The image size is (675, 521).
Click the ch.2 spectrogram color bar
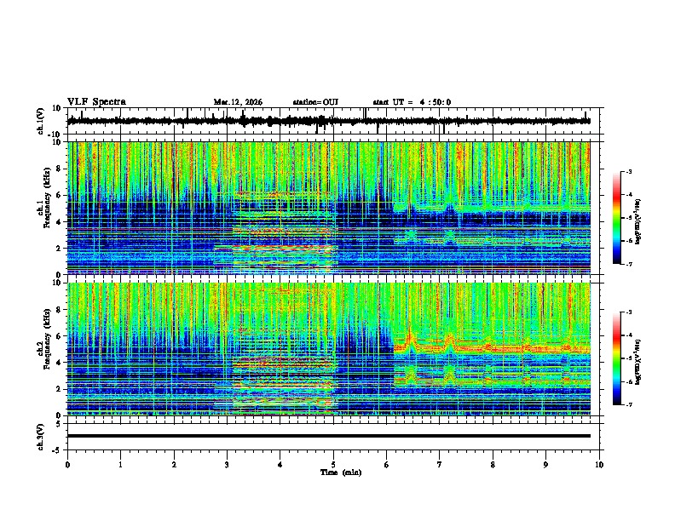[x=617, y=358]
